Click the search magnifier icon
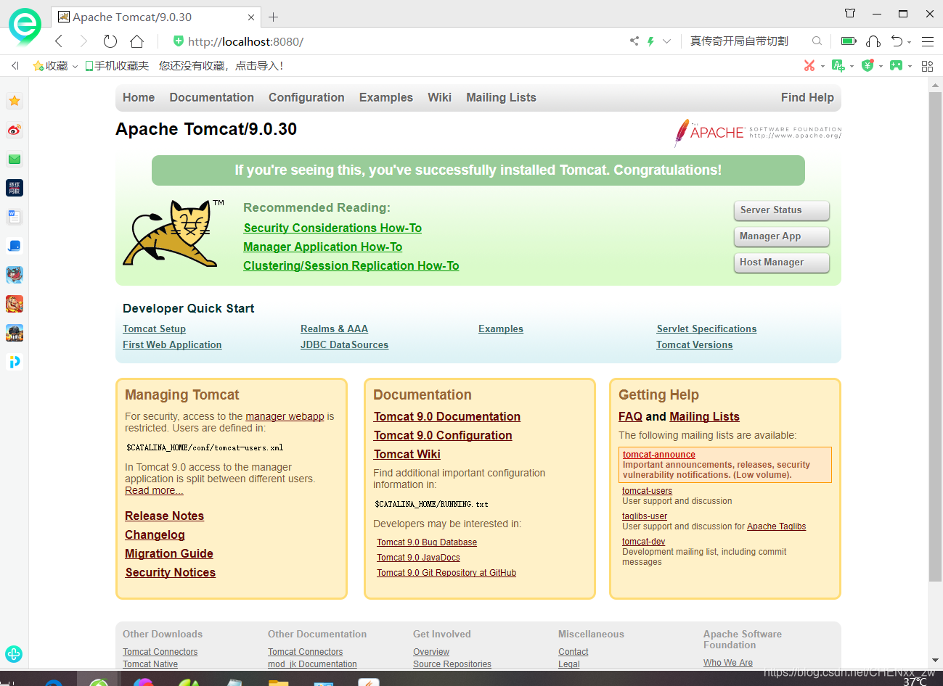The width and height of the screenshot is (943, 686). tap(817, 41)
